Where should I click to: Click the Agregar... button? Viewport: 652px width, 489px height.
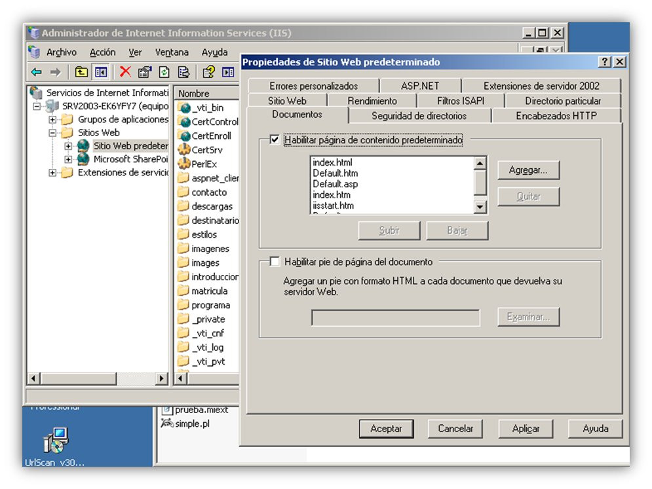(528, 170)
